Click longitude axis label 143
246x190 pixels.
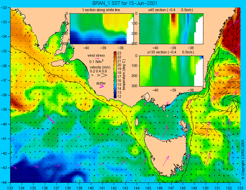[x=125, y=188]
